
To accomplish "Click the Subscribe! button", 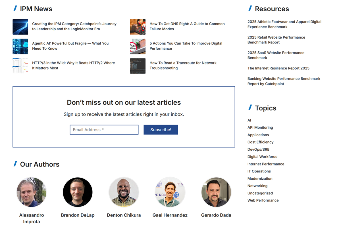I will [x=161, y=130].
